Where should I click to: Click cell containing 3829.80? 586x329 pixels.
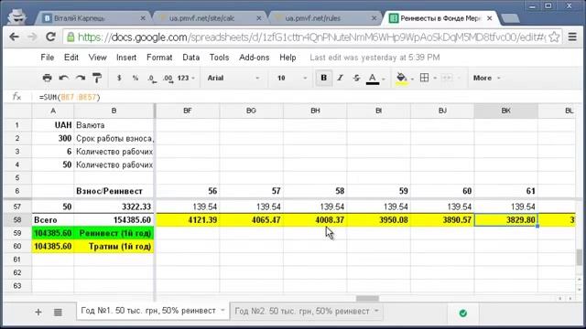[505, 220]
